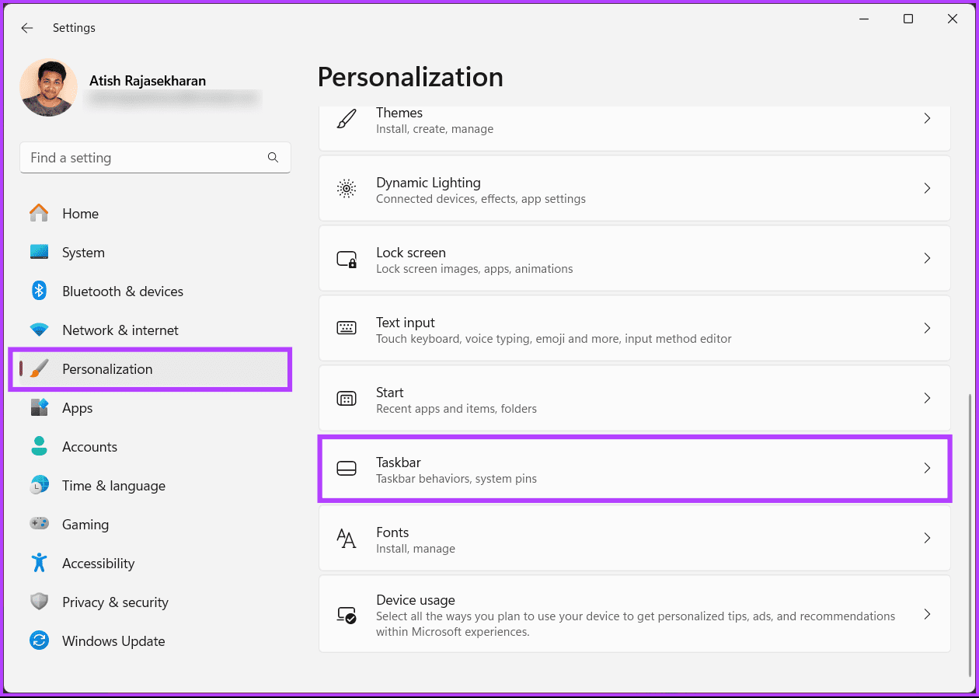
Task: Click the Taskbar icon in the list
Action: [347, 468]
